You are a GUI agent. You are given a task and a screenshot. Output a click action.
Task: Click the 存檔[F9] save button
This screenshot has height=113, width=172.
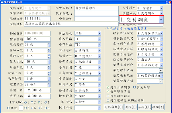pyautogui.click(x=144, y=107)
